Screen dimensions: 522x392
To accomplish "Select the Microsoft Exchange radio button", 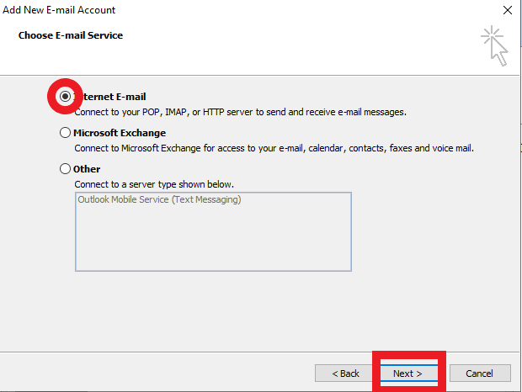I will coord(66,133).
